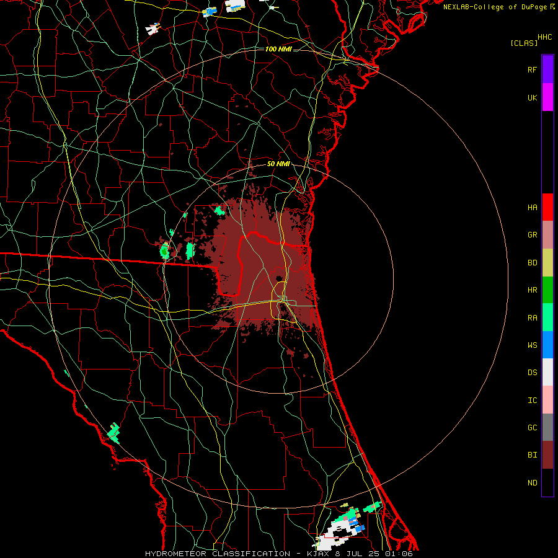Click the HA red legend swatch
The width and height of the screenshot is (558, 558).
point(547,207)
